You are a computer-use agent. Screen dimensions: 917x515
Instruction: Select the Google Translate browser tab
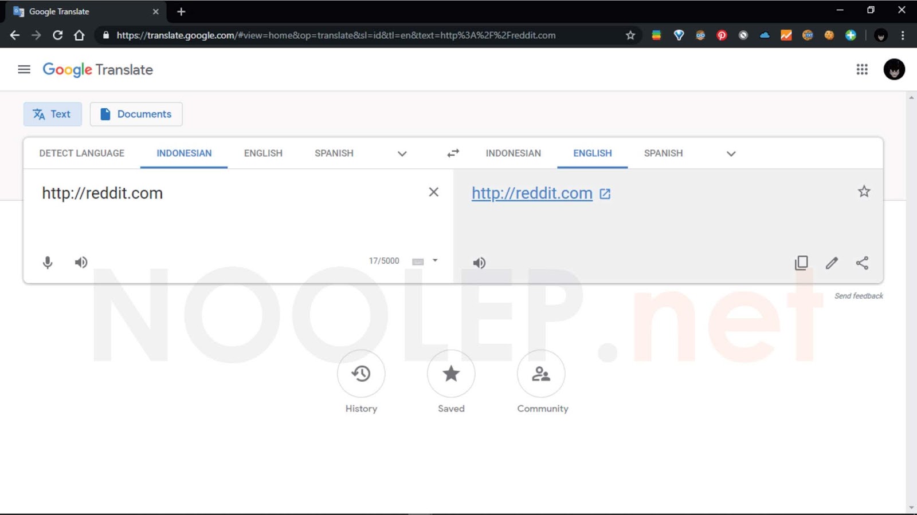tap(85, 11)
